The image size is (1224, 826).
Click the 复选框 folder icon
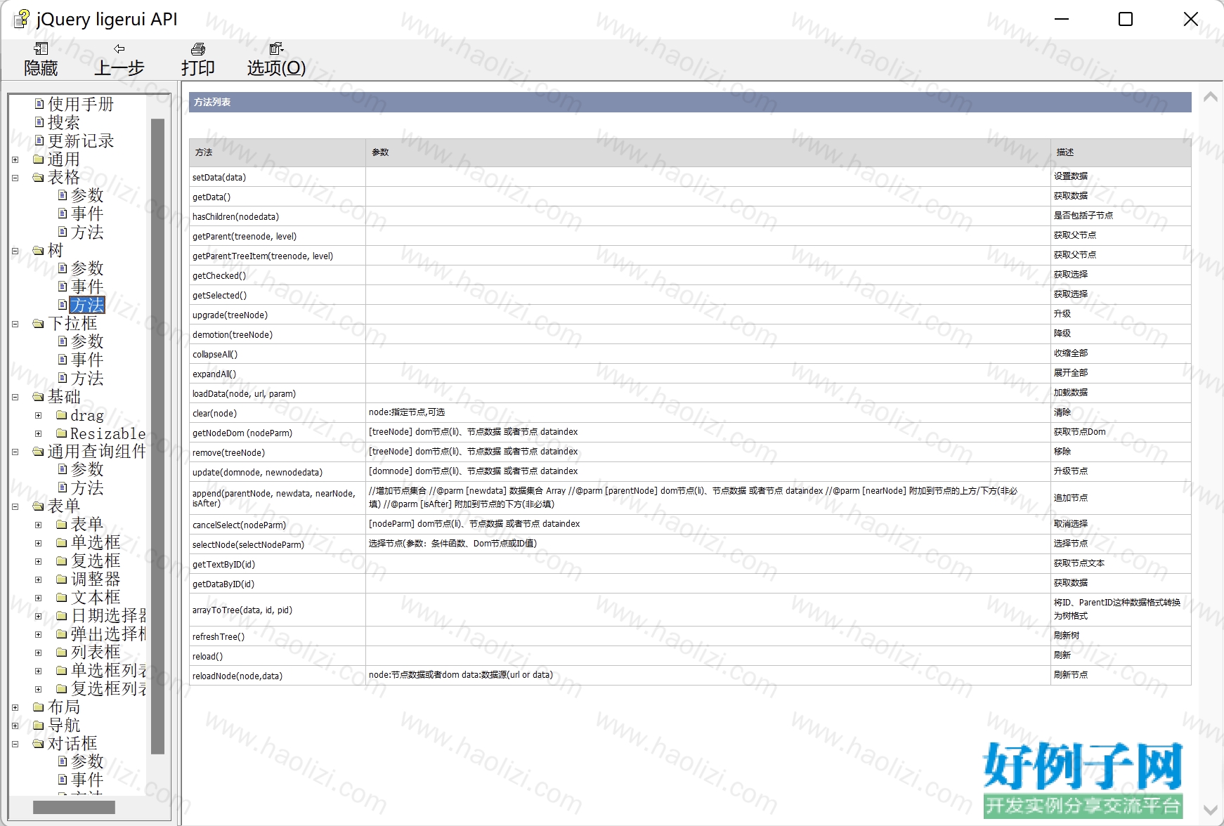point(62,561)
